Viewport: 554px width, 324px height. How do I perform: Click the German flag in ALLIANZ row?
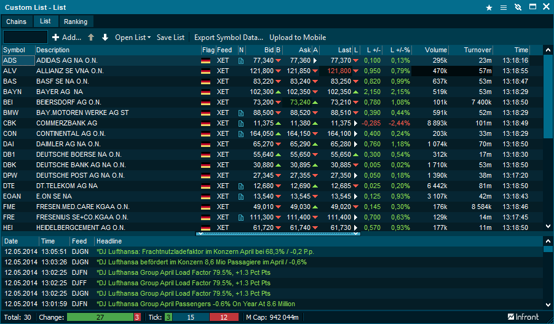(205, 71)
